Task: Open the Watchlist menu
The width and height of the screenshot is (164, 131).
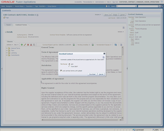Action: coord(43,6)
